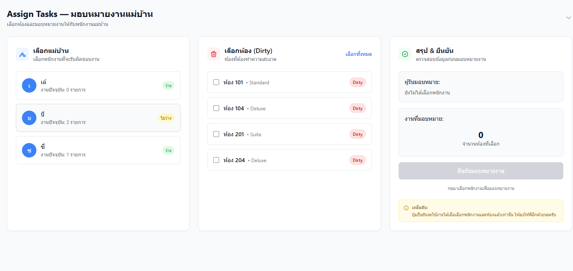
Task: Click เอ๋'s blue avatar circle
Action: click(x=29, y=85)
